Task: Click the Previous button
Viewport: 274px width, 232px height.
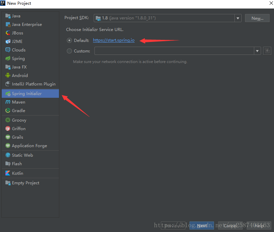Action: [173, 226]
